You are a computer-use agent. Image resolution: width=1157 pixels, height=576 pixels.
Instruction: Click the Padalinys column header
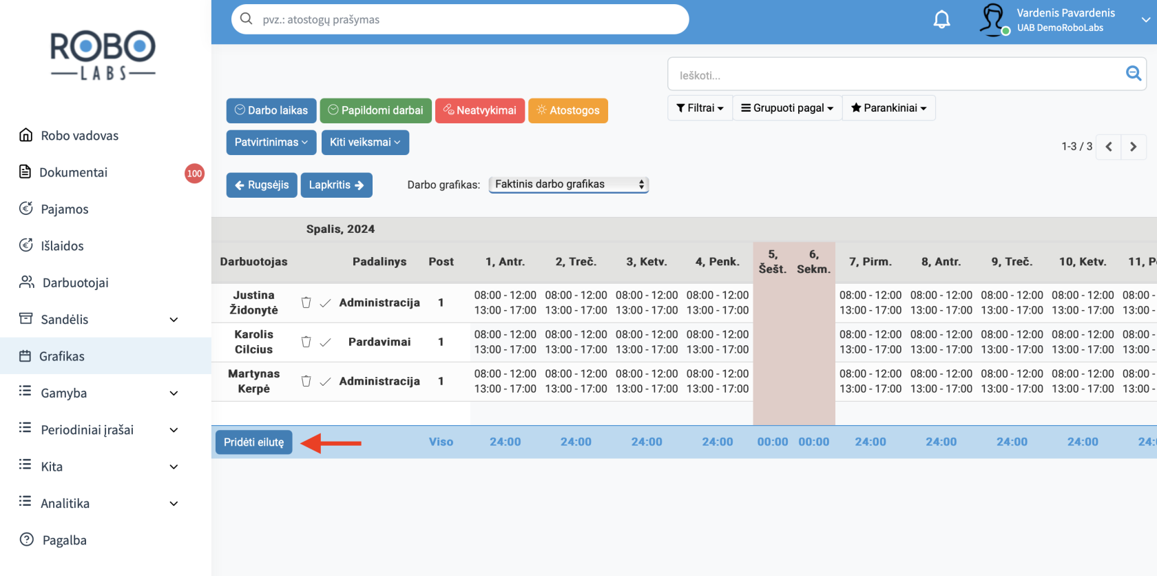379,262
